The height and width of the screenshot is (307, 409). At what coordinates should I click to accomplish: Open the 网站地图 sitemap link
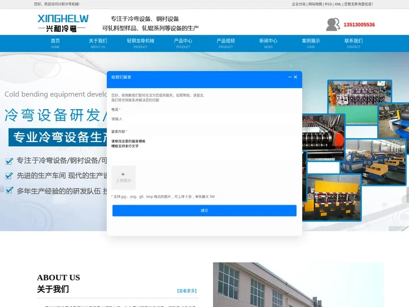315,4
